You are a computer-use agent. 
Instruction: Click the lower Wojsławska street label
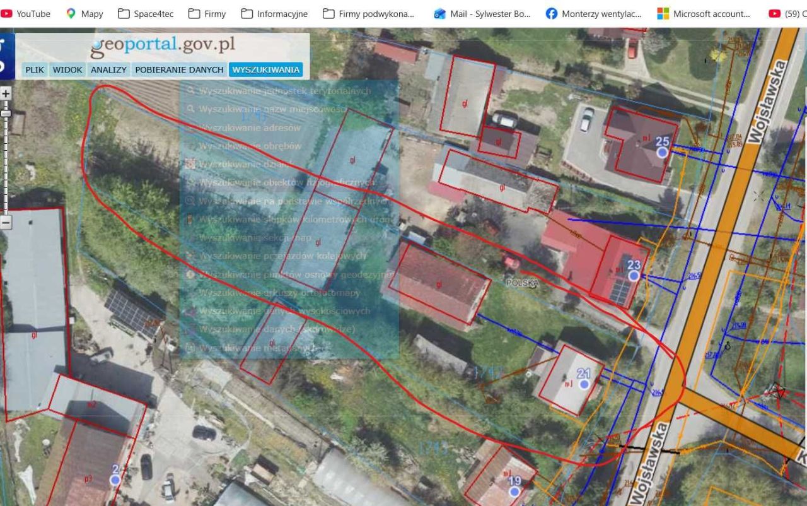click(649, 463)
